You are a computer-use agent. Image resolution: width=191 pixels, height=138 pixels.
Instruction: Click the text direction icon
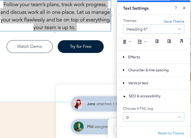tap(181, 41)
